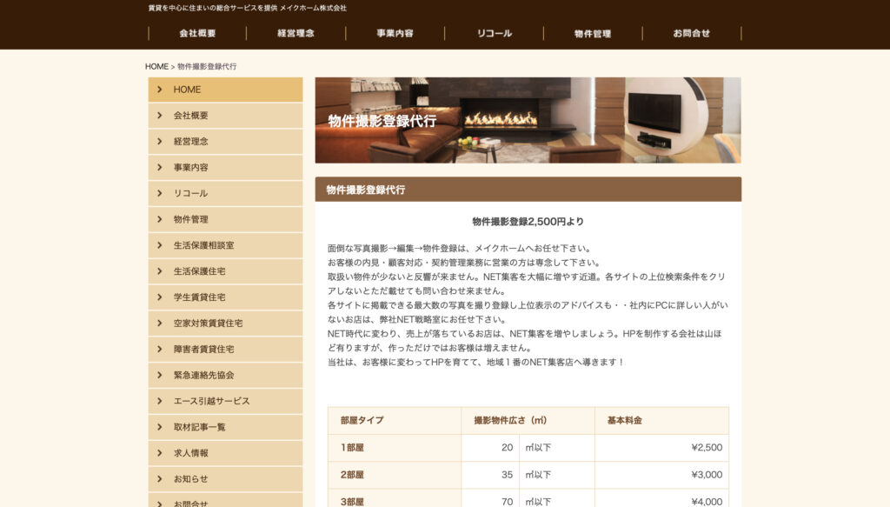The width and height of the screenshot is (890, 507).
Task: Open 障害者賃貸住宅 sidebar link
Action: [x=203, y=349]
